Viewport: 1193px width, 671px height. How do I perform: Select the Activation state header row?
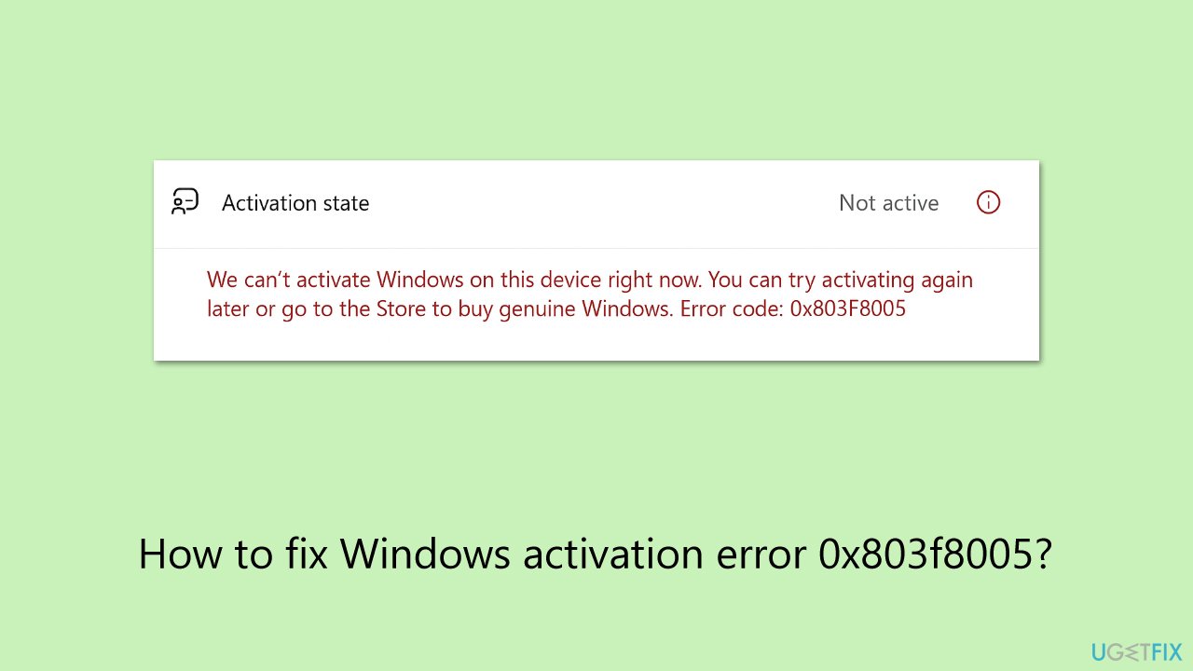pos(596,202)
